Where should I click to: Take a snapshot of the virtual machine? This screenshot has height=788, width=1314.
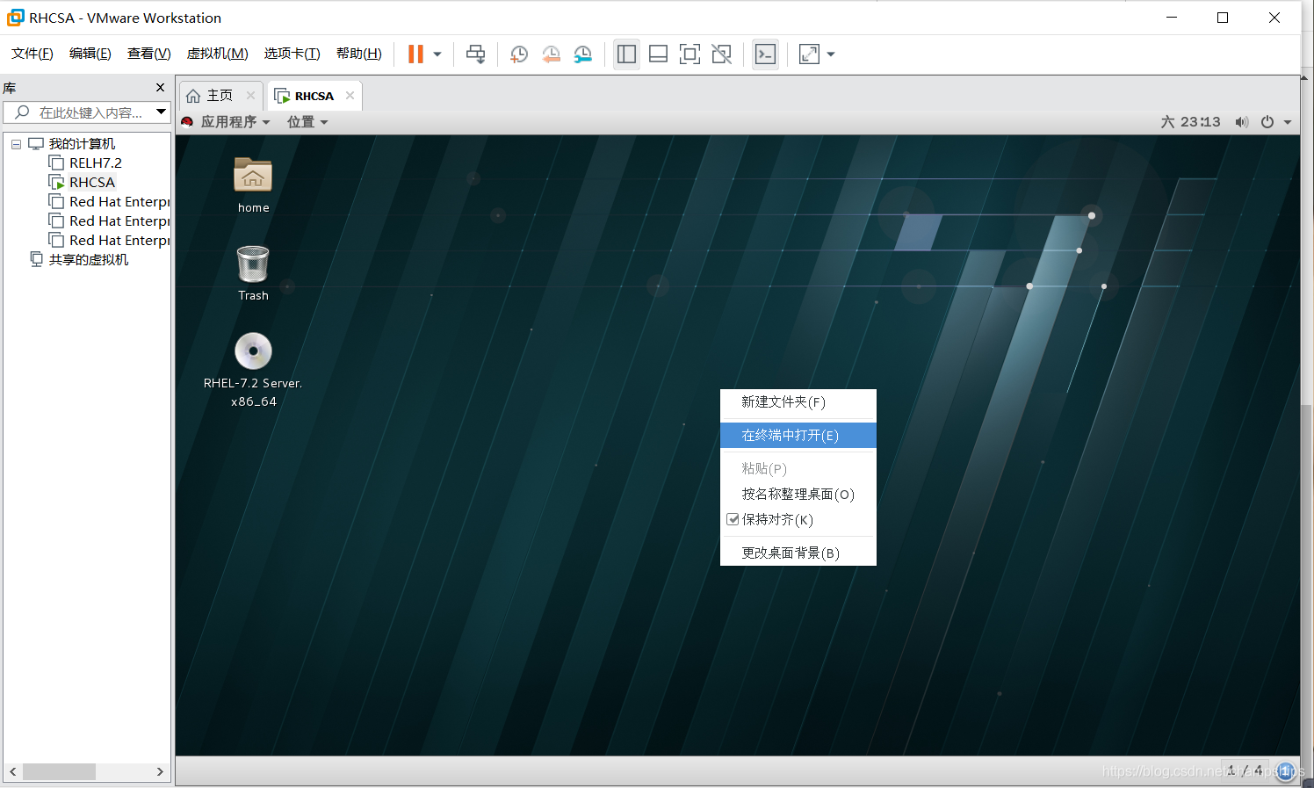point(518,54)
